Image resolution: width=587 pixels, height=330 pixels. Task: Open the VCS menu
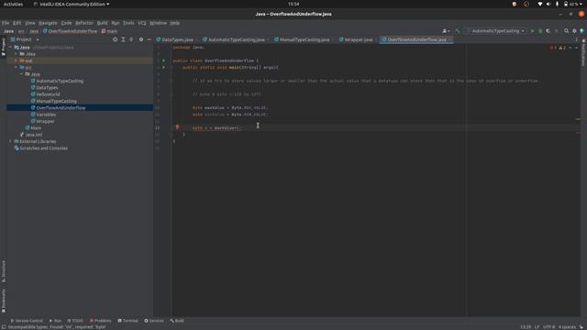coord(142,23)
